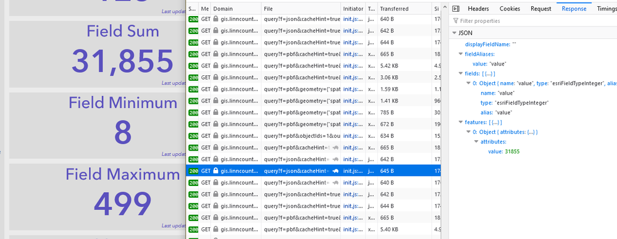Click the Field Sum heading on the dashboard
Screen dimensions: 617x239
click(x=123, y=31)
